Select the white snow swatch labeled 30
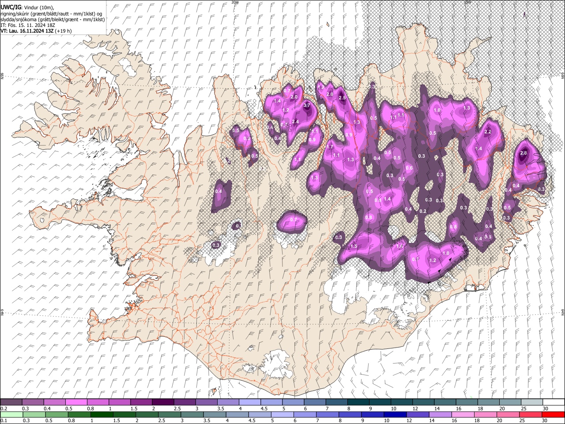 [x=553, y=402]
